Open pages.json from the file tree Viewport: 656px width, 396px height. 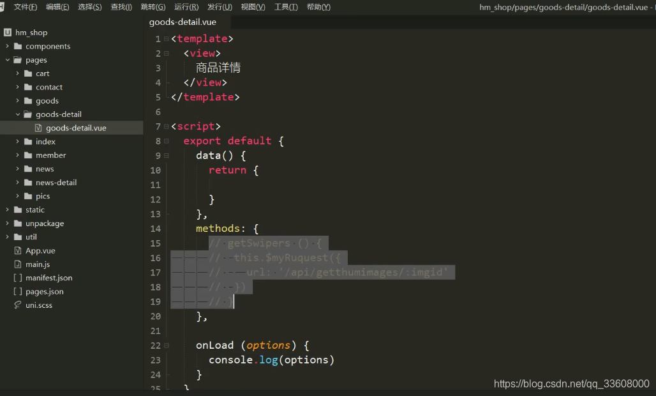point(45,291)
